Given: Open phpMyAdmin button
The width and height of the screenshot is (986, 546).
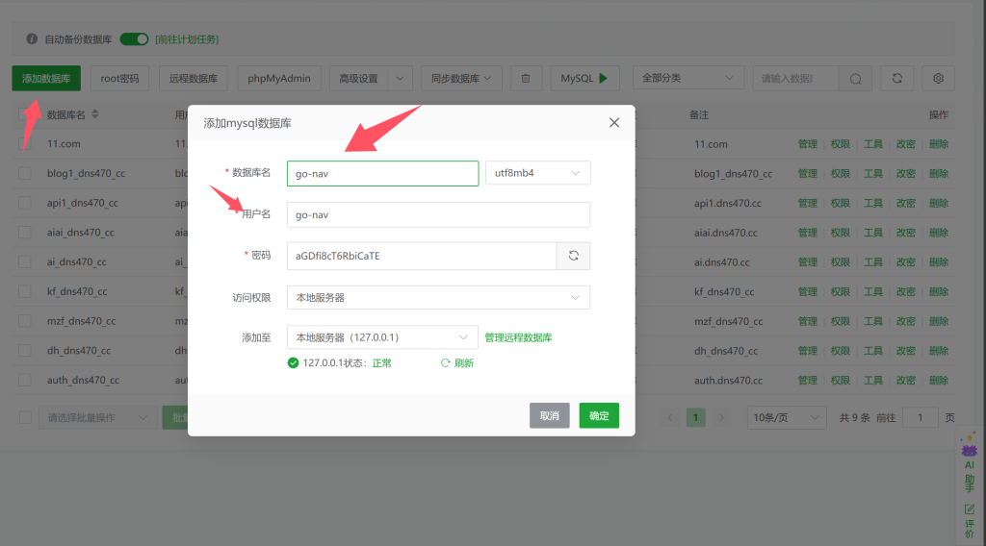Looking at the screenshot, I should pos(279,79).
